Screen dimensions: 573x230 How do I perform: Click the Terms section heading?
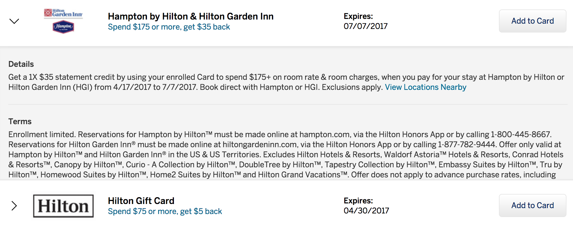pos(20,122)
